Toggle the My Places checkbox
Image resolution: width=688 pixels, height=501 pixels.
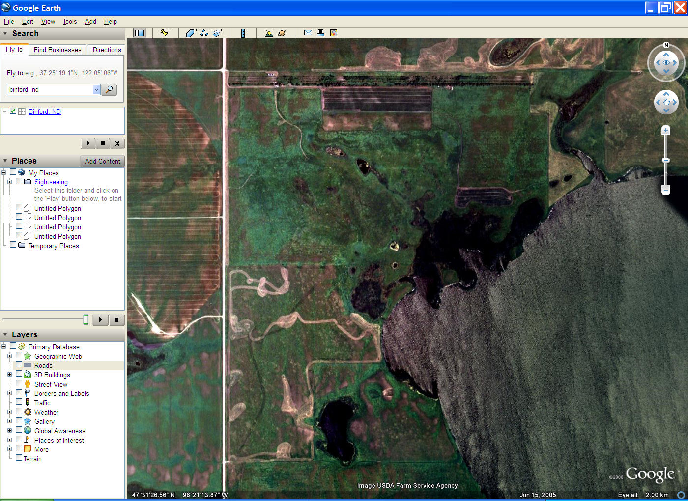13,172
